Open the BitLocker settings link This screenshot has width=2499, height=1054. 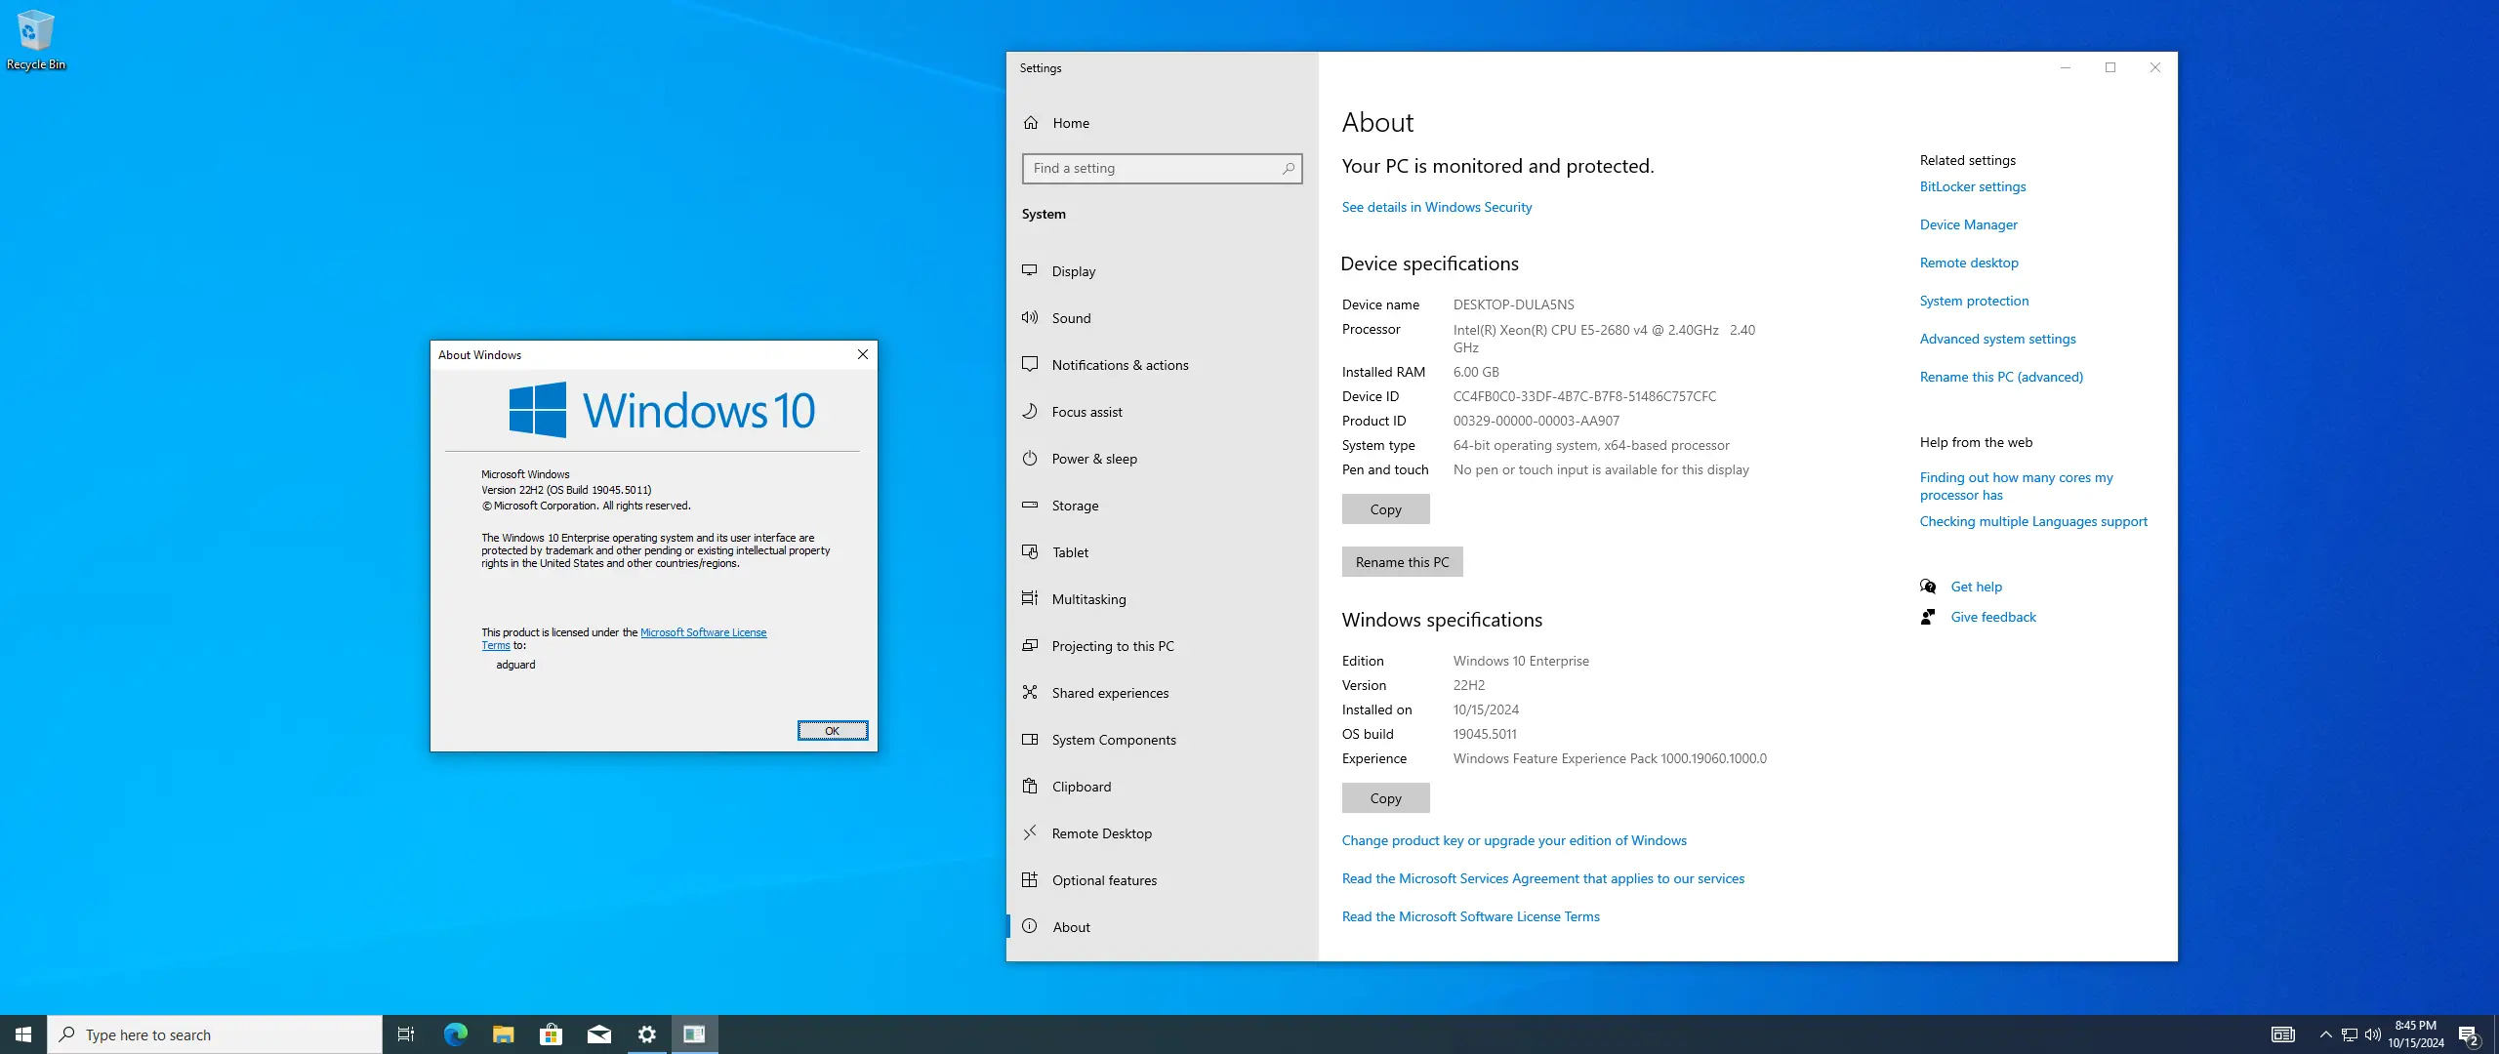[1972, 186]
